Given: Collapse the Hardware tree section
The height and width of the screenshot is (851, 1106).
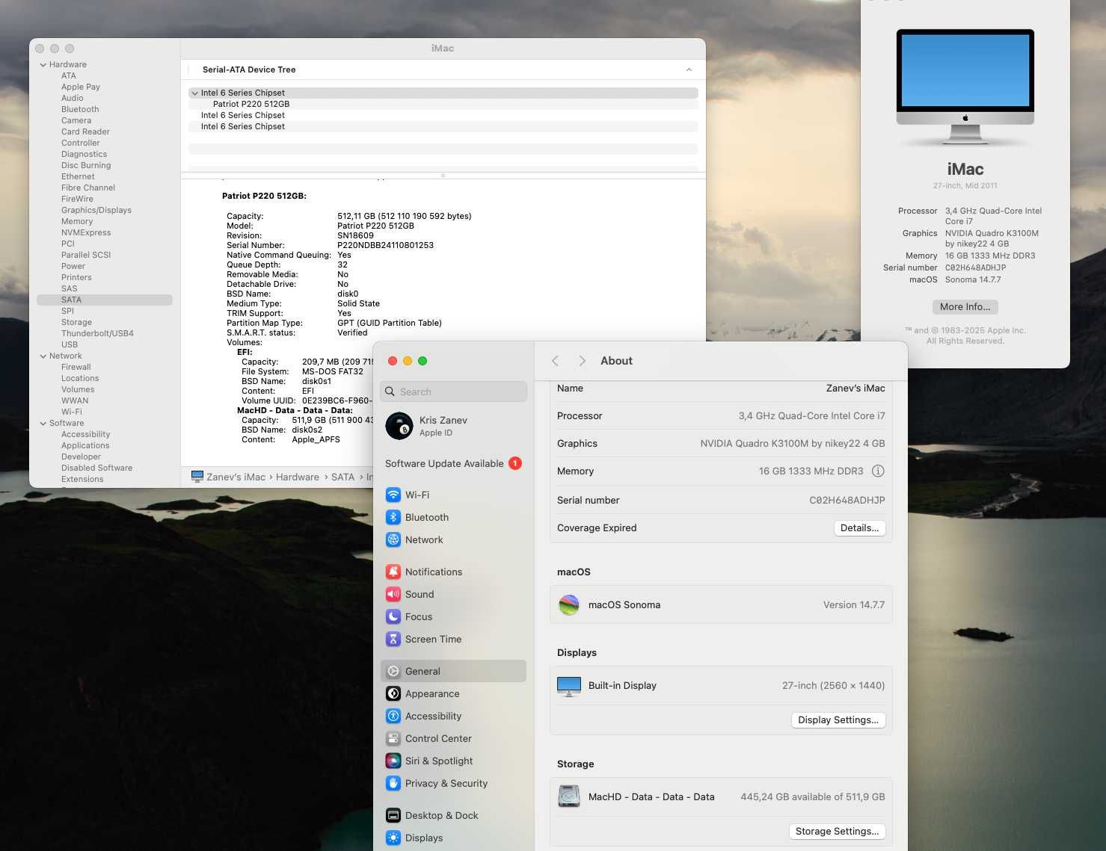Looking at the screenshot, I should click(x=43, y=65).
